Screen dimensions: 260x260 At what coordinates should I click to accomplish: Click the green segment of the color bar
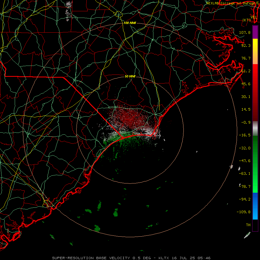(255, 164)
